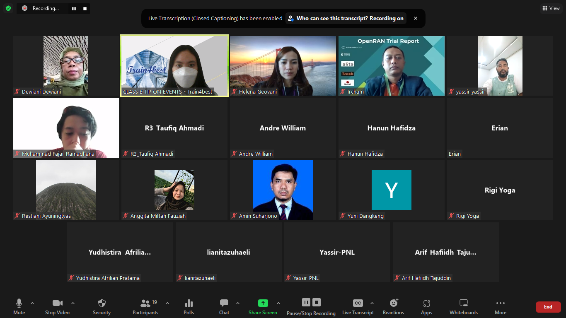Click the green encryption shield icon

pos(8,8)
